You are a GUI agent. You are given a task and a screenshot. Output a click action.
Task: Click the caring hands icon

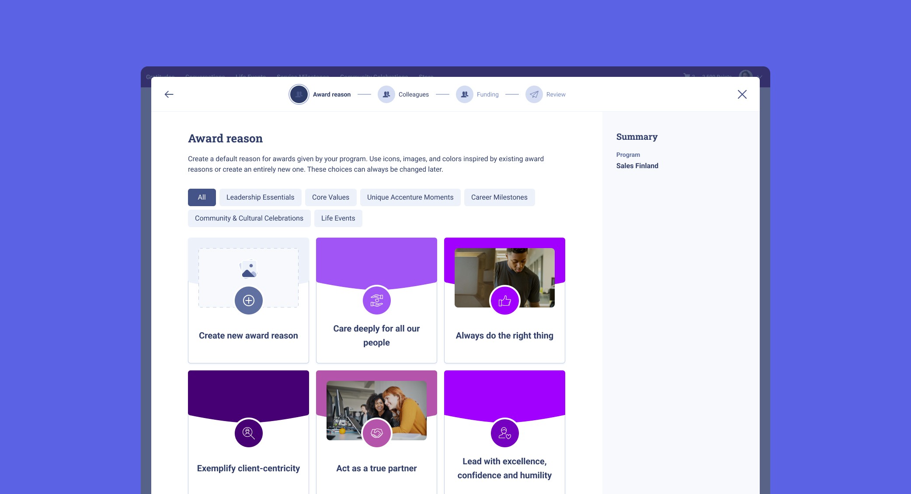377,301
